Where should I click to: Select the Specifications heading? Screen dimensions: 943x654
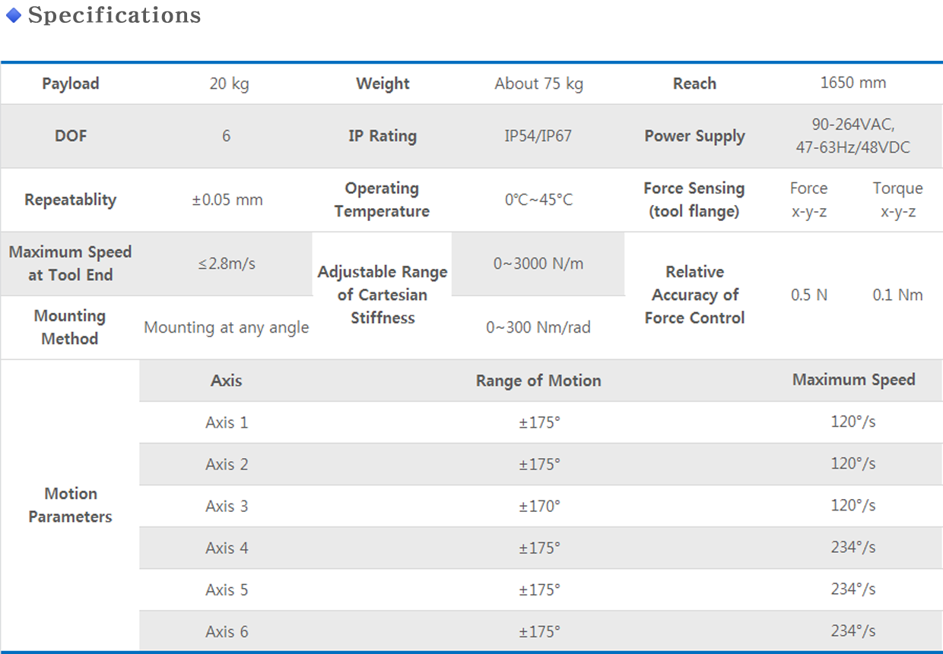(115, 15)
